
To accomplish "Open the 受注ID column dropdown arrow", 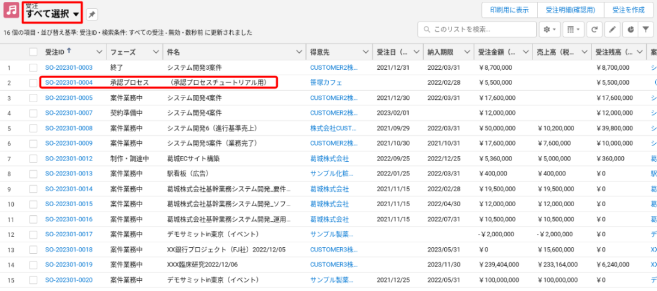I will pos(99,52).
